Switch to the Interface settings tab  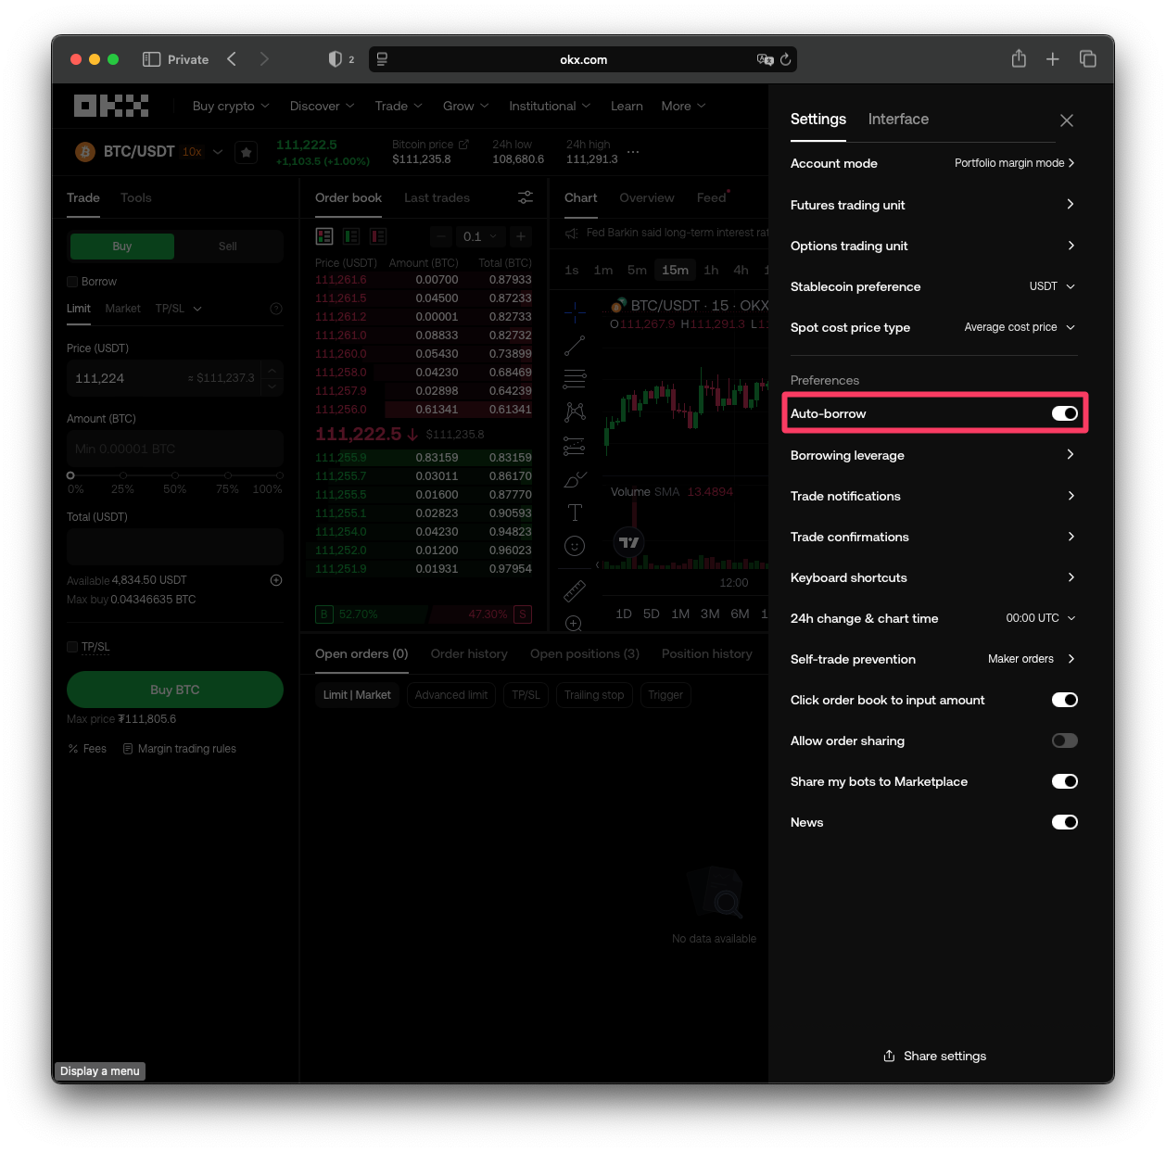point(898,120)
